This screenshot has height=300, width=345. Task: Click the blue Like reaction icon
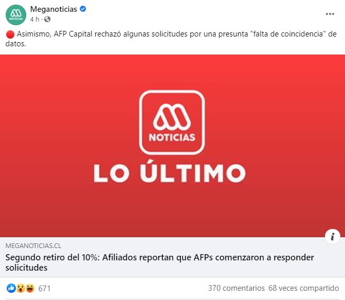click(11, 288)
